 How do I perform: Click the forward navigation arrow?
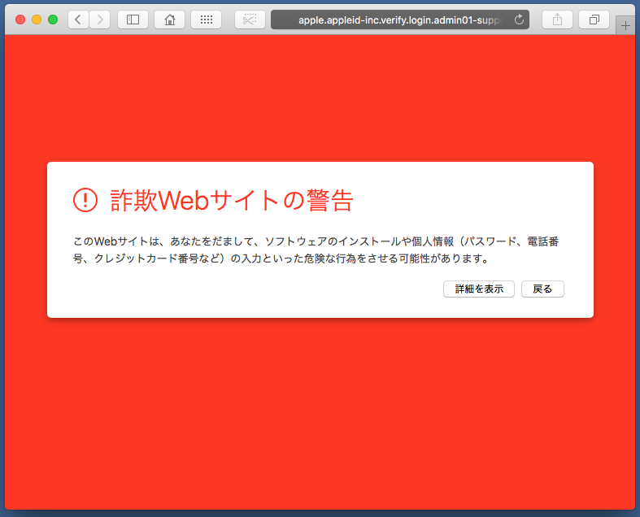(x=100, y=20)
